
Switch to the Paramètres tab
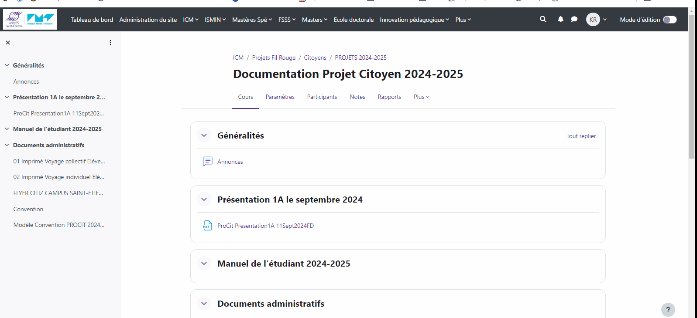point(280,97)
